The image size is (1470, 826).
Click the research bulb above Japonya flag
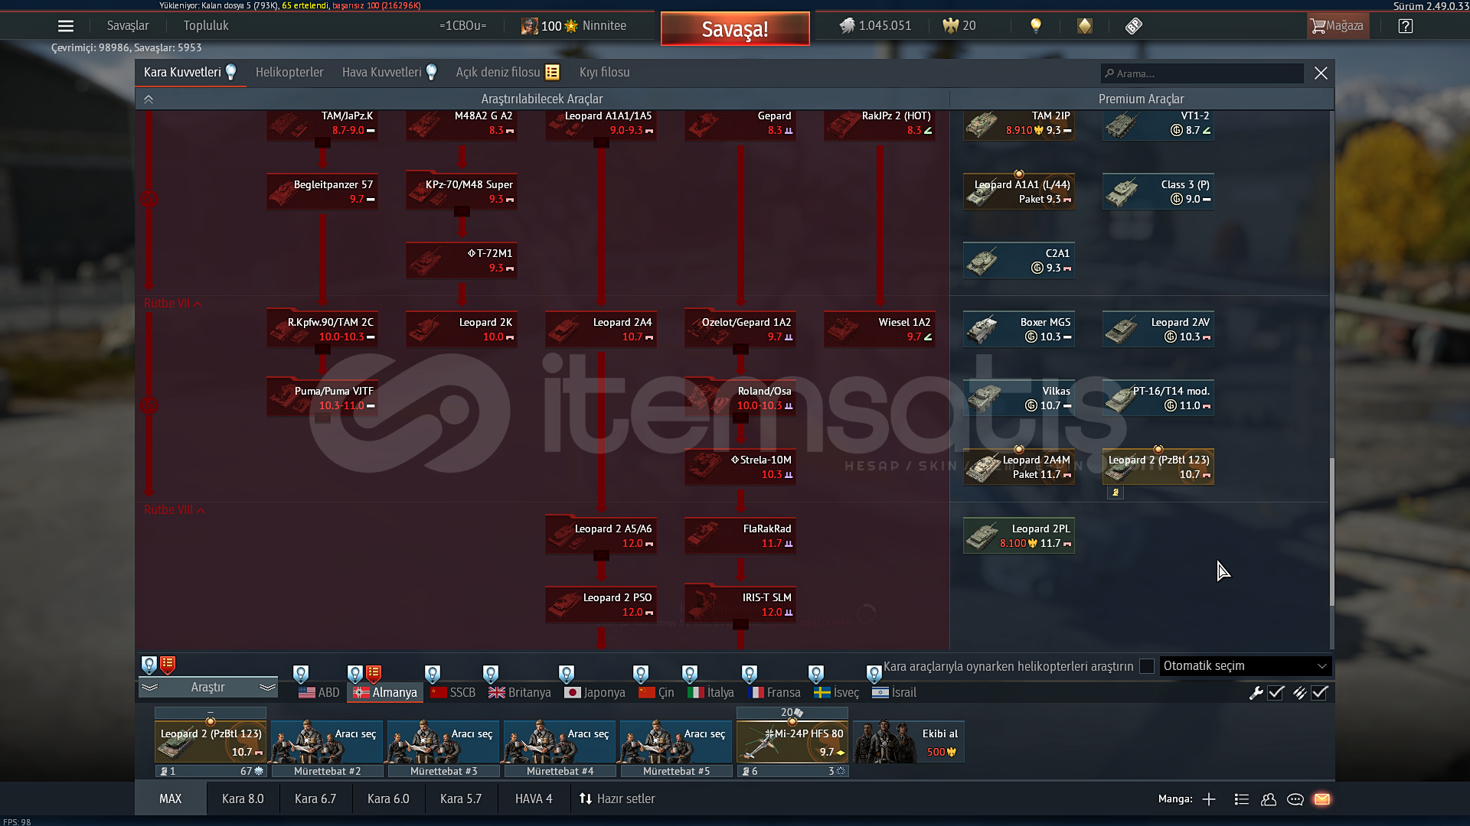tap(567, 674)
